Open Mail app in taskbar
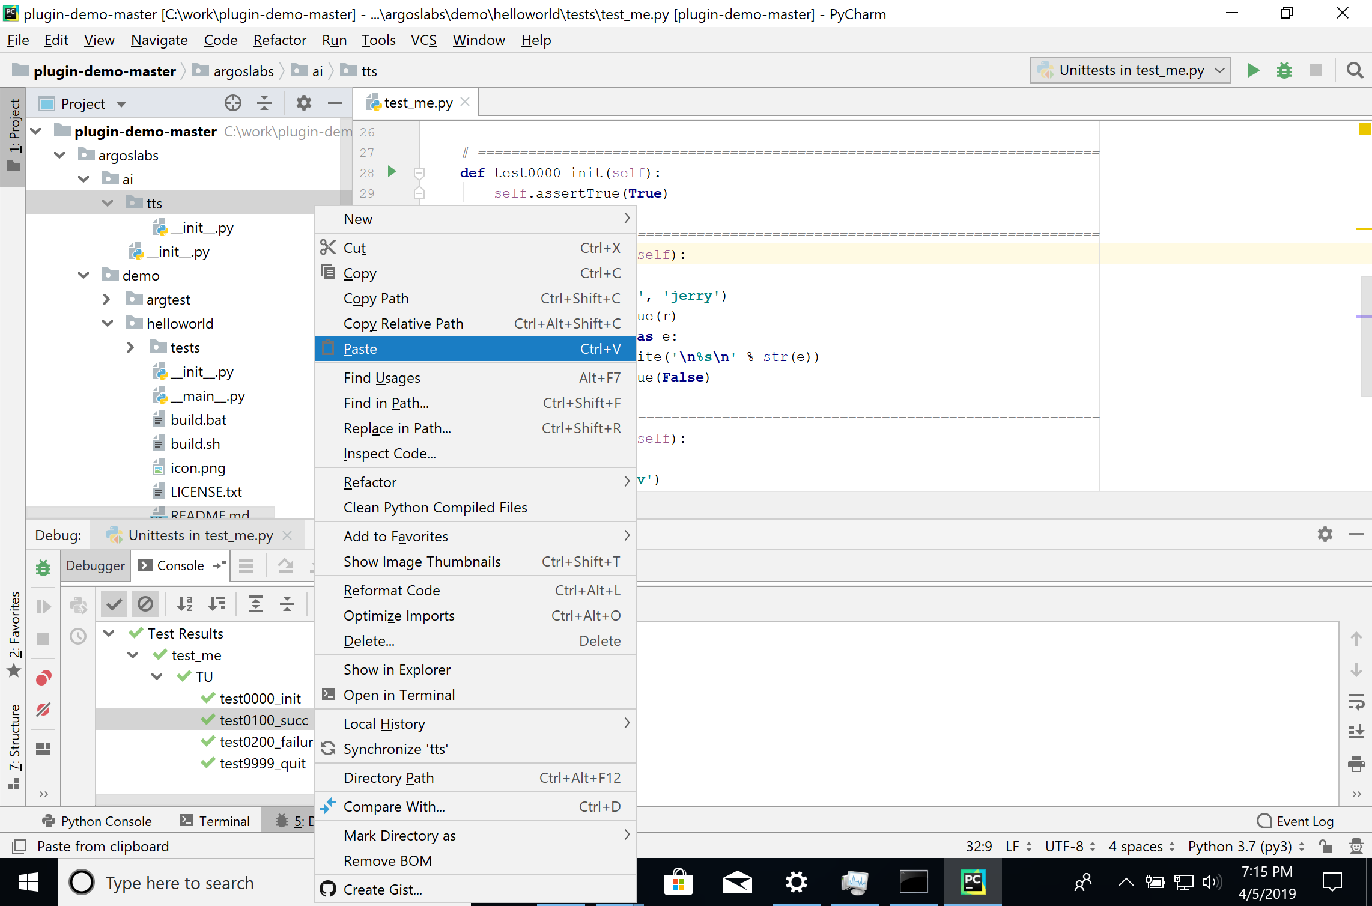1372x906 pixels. click(x=737, y=882)
